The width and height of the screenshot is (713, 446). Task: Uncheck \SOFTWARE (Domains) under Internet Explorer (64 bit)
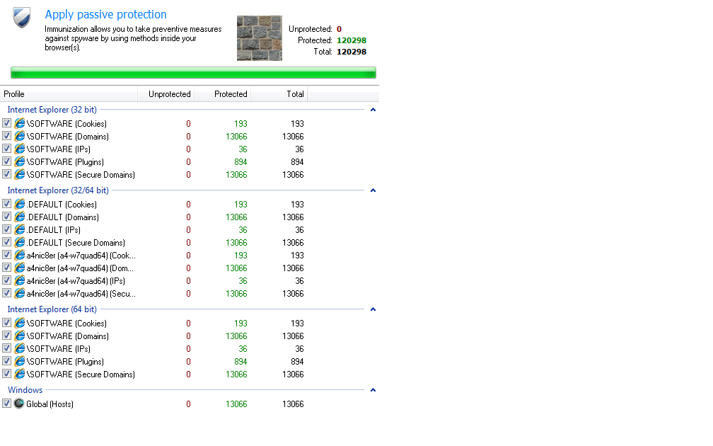[x=7, y=336]
